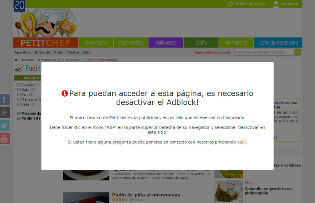Click the Solomillo dish thumbnail
This screenshot has height=203, width=315.
pos(229,191)
